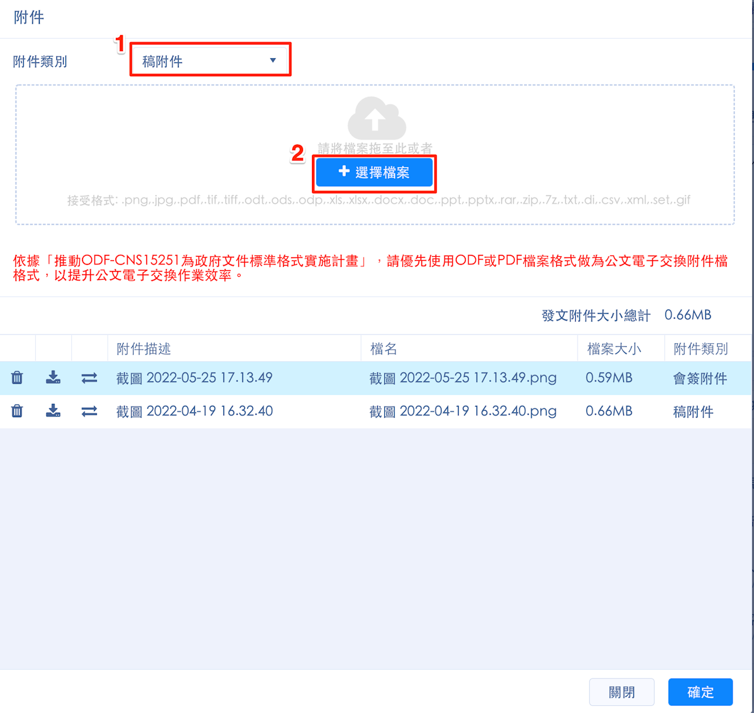Edit description 截圖 2022-04-19 16.32.40
Image resolution: width=754 pixels, height=713 pixels.
point(194,411)
